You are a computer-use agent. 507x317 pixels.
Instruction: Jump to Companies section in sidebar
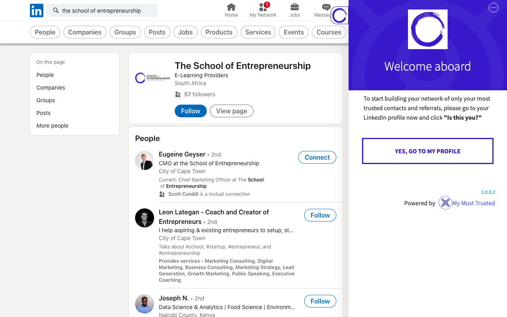pos(51,88)
